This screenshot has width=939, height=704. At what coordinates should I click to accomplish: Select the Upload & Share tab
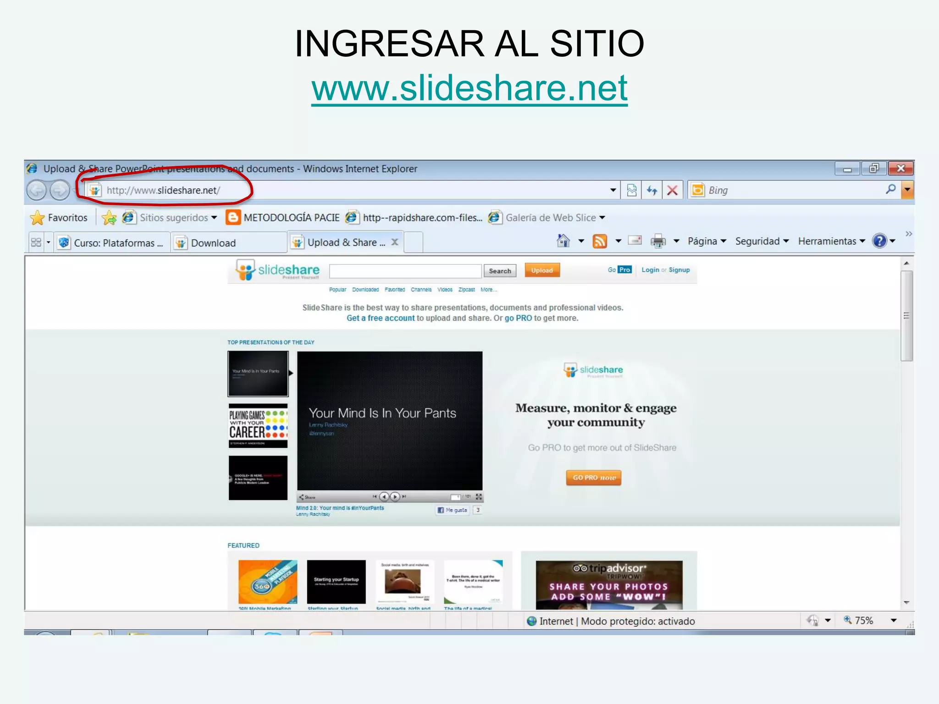tap(339, 242)
